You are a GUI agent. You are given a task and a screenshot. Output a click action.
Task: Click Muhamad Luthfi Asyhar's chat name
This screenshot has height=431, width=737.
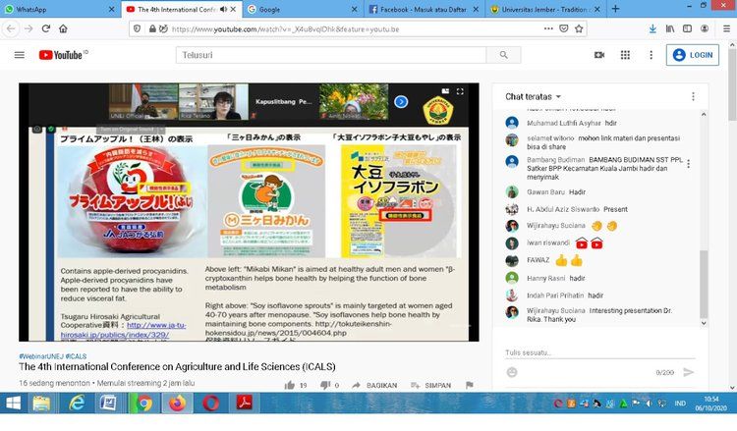pos(564,123)
